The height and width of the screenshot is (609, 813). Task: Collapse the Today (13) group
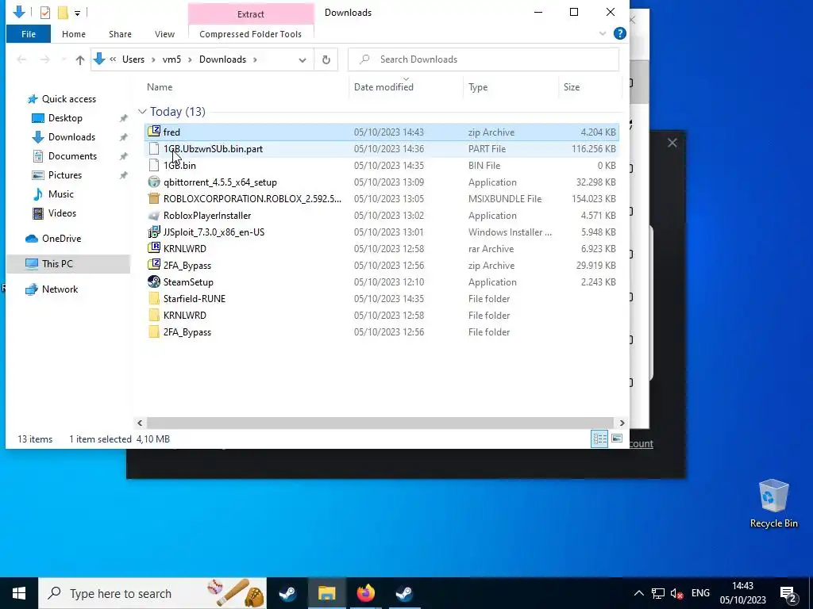[142, 111]
